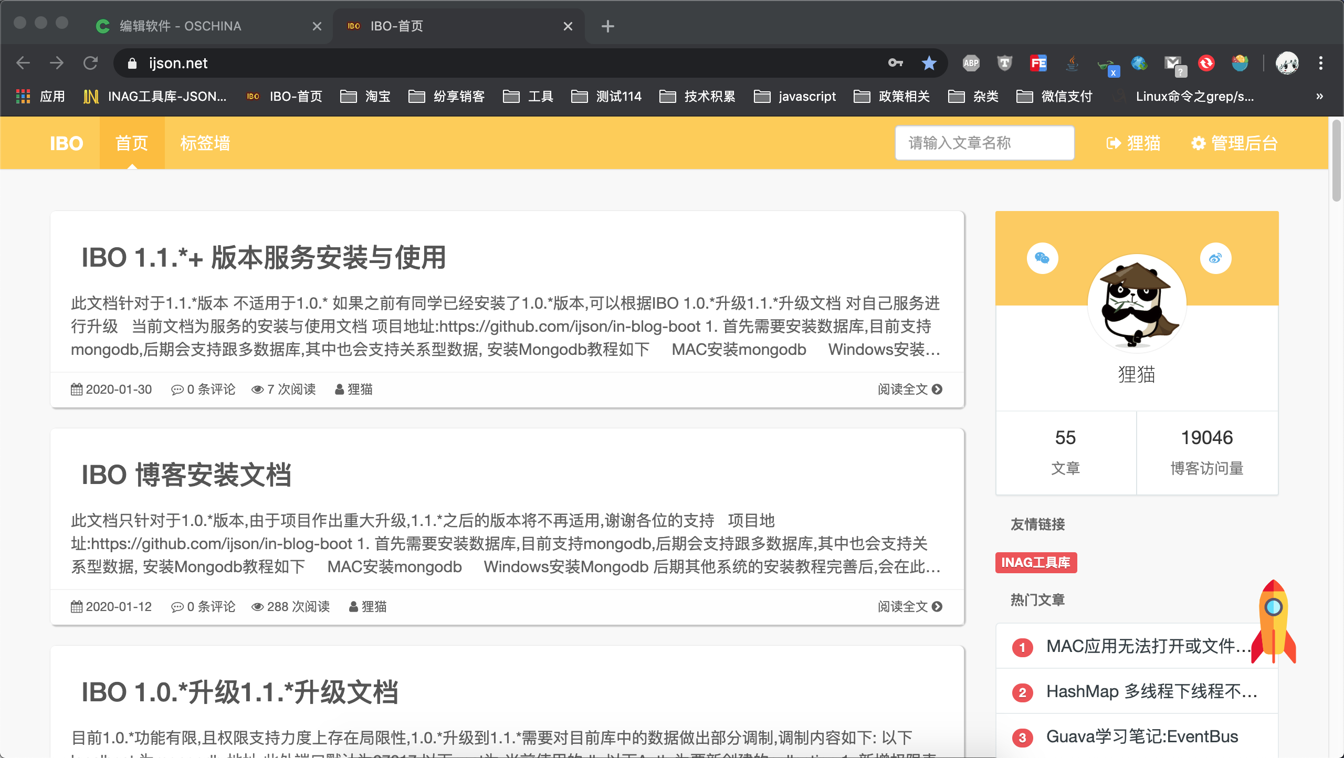This screenshot has height=758, width=1344.
Task: Click the password key icon in address bar
Action: click(895, 63)
